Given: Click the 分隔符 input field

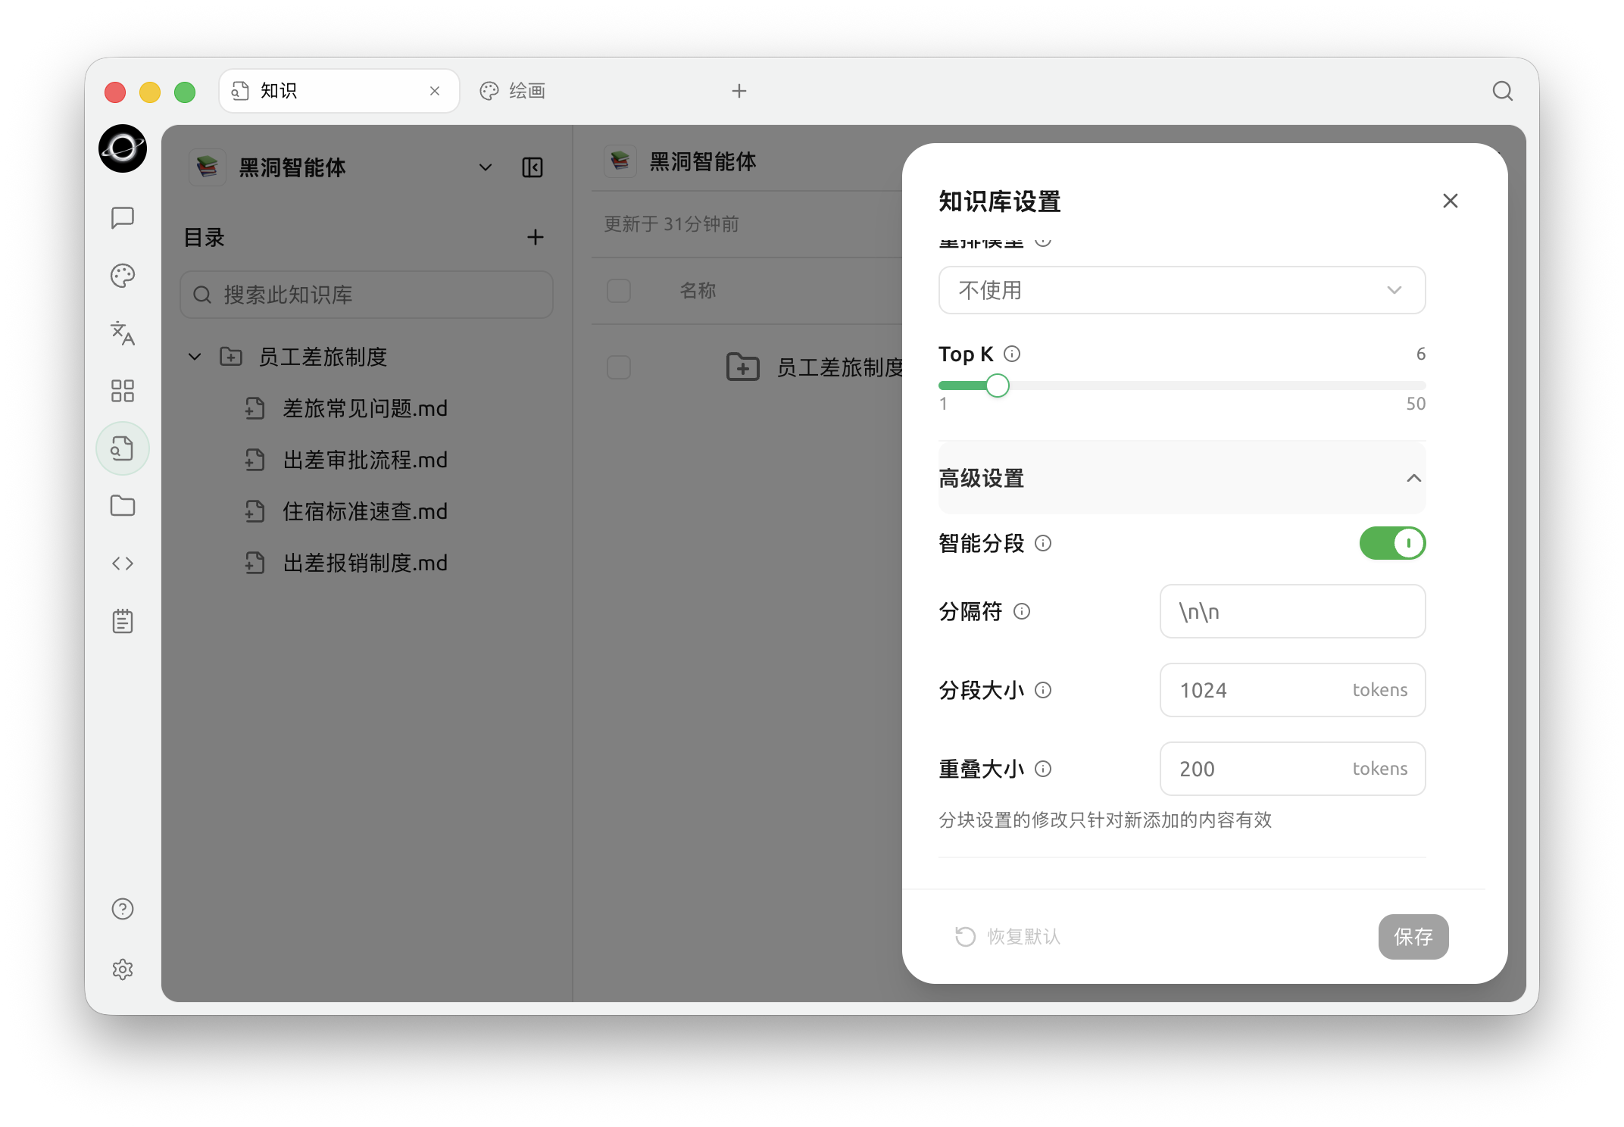Looking at the screenshot, I should (1292, 611).
